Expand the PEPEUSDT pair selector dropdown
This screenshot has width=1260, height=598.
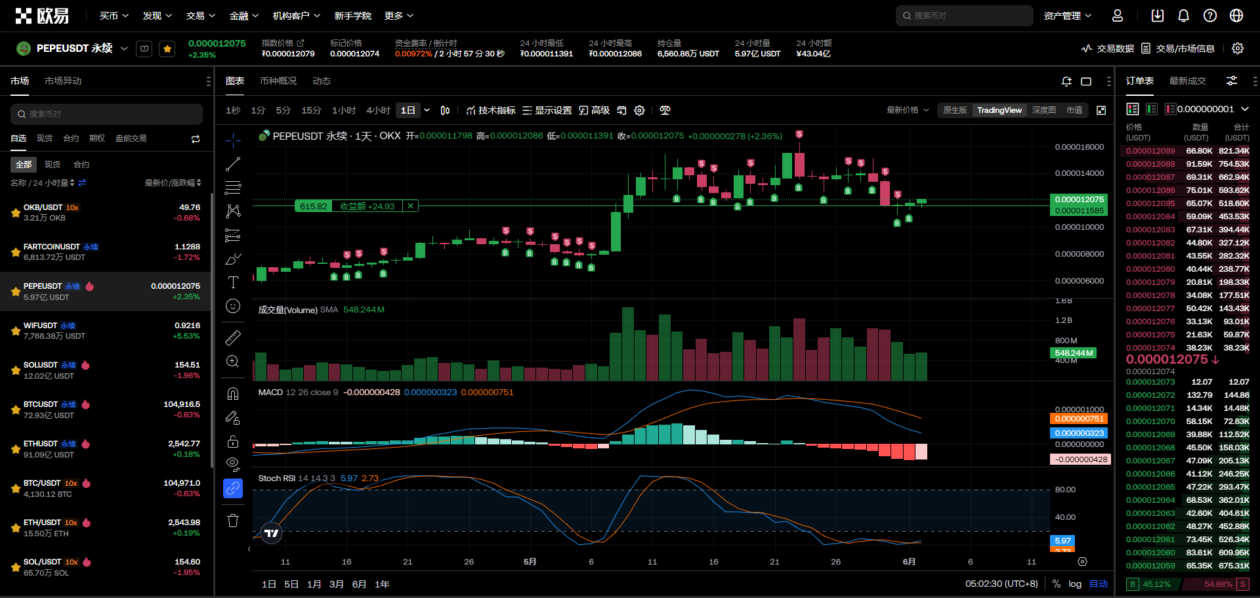(124, 49)
